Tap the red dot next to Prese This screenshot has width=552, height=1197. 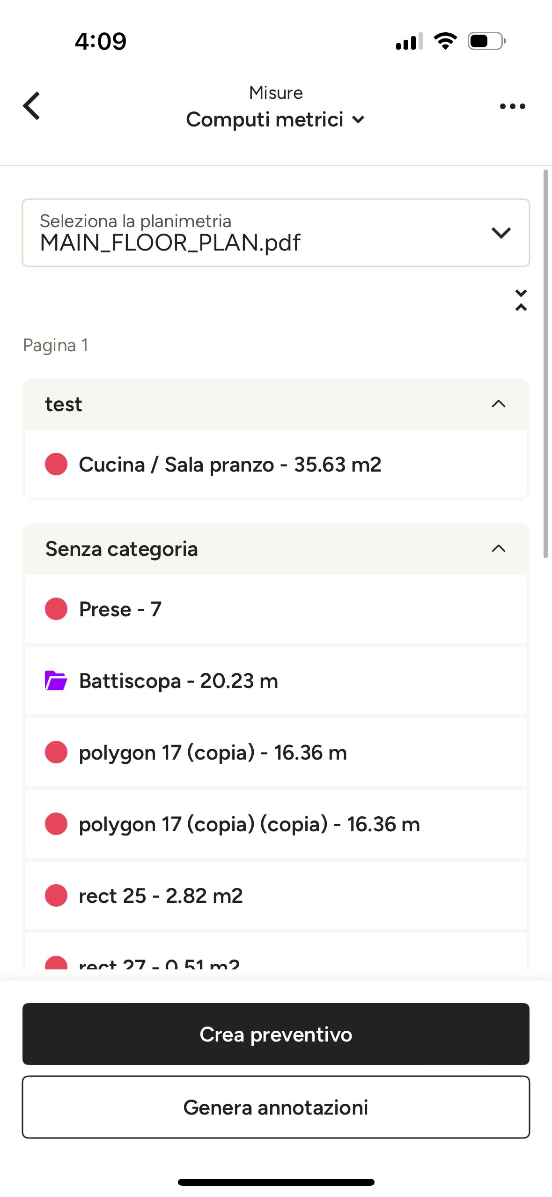tap(56, 609)
